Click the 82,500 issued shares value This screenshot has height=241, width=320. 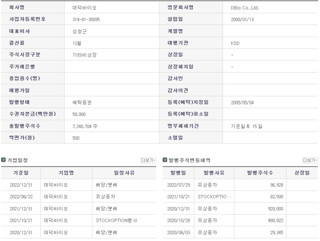point(277,197)
